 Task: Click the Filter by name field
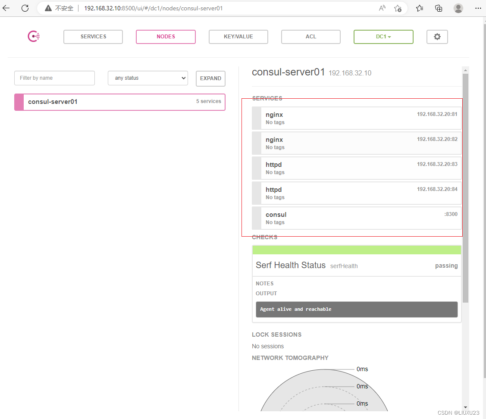click(x=54, y=78)
